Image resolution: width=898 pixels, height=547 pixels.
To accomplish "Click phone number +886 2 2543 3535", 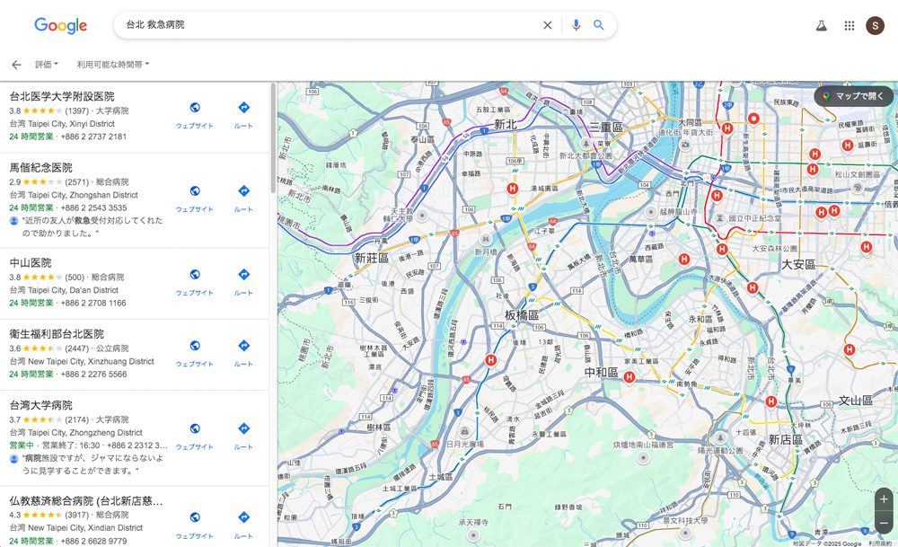I will coord(93,207).
